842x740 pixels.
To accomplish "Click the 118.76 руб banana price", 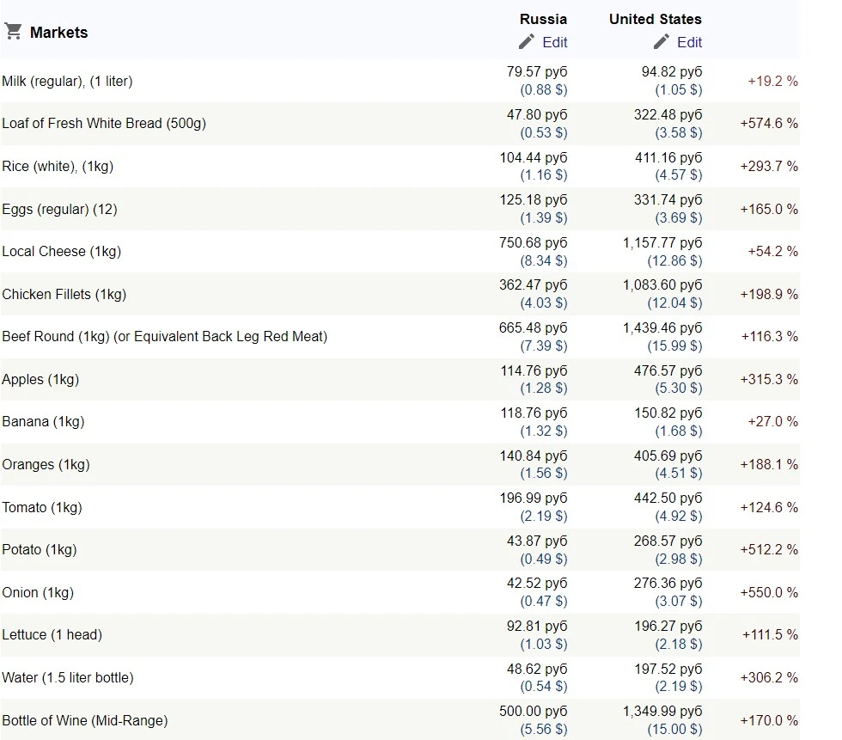I will pos(534,413).
